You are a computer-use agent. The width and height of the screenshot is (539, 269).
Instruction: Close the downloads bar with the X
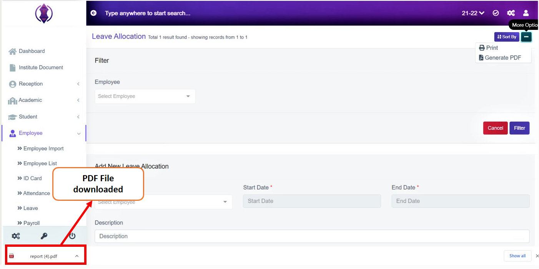pos(537,256)
